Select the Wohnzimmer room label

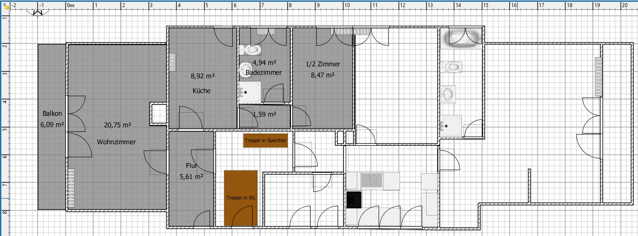click(x=116, y=142)
